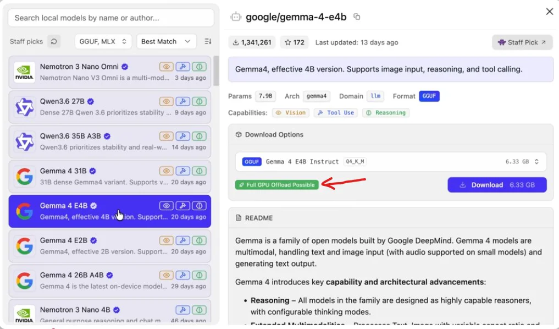Click the reasoning icon on Gemma 4 26B A4B

[200, 275]
